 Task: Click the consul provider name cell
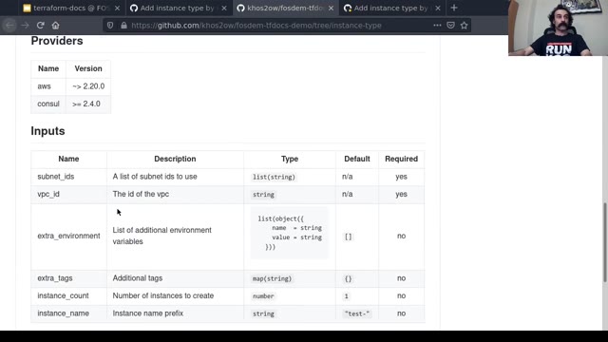[x=48, y=104]
